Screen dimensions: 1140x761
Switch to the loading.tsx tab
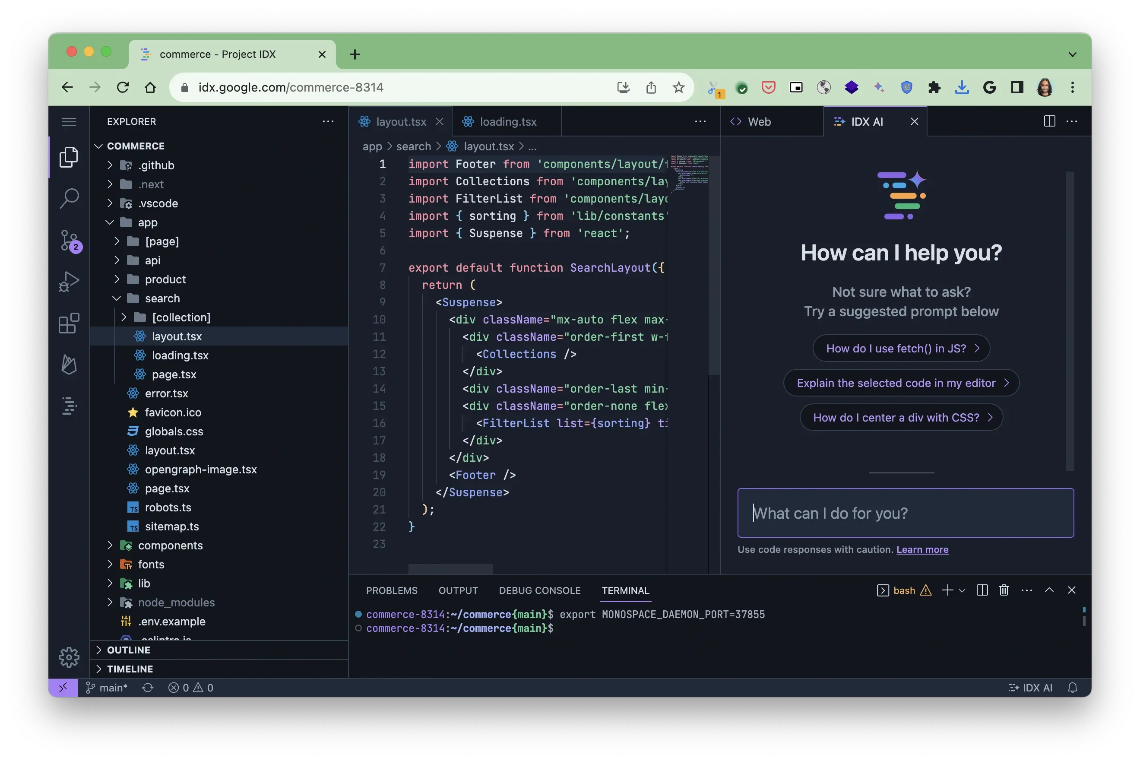(x=507, y=121)
